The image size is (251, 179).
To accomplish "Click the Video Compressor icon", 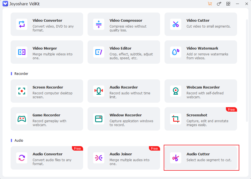I will [99, 24].
